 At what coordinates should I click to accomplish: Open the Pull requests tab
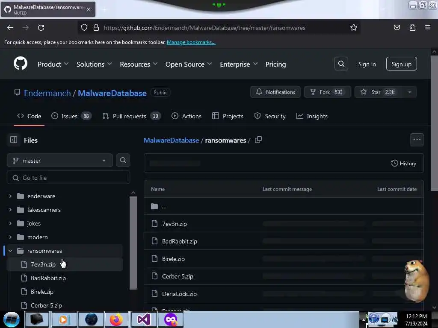tap(132, 116)
